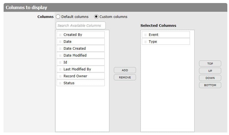
Task: Click the TOP button
Action: click(210, 63)
